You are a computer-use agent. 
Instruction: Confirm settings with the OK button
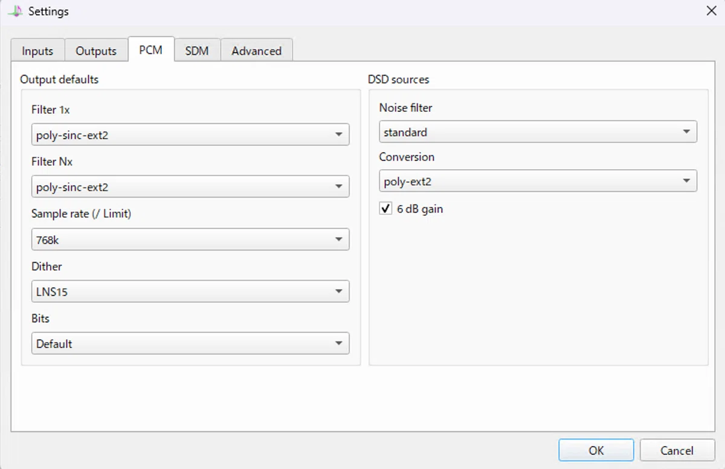pos(596,450)
